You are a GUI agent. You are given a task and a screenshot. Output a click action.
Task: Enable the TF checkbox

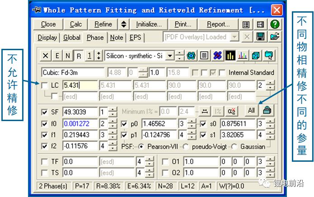point(44,162)
